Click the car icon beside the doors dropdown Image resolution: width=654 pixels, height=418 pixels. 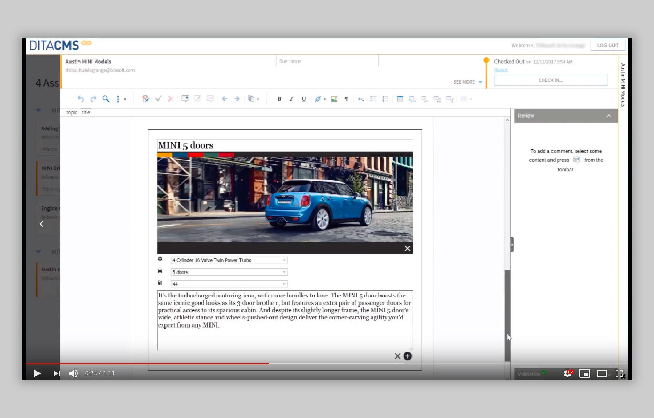point(160,271)
